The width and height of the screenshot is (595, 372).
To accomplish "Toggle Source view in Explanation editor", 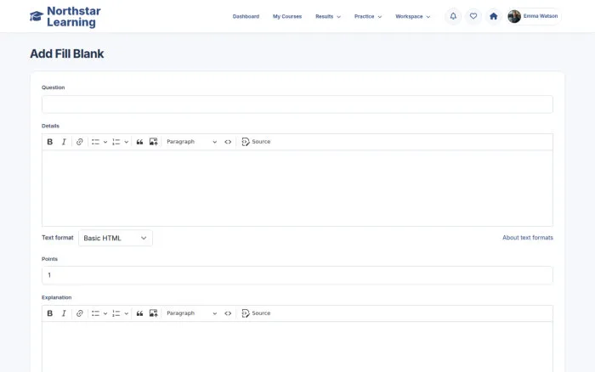I will click(256, 313).
